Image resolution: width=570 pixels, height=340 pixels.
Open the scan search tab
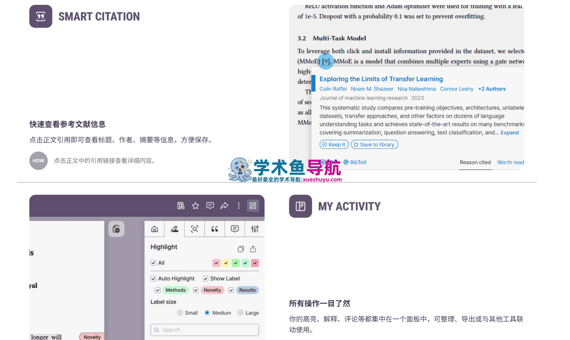[x=194, y=229]
